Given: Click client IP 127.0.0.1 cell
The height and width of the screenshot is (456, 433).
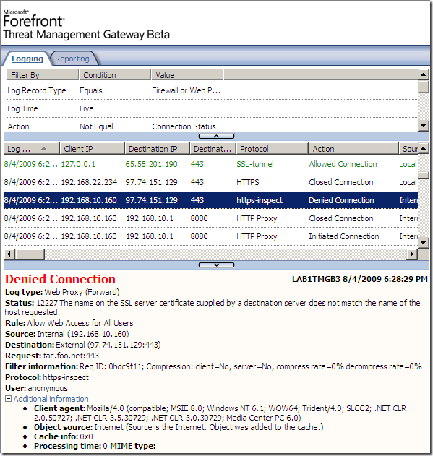Looking at the screenshot, I should (x=78, y=164).
